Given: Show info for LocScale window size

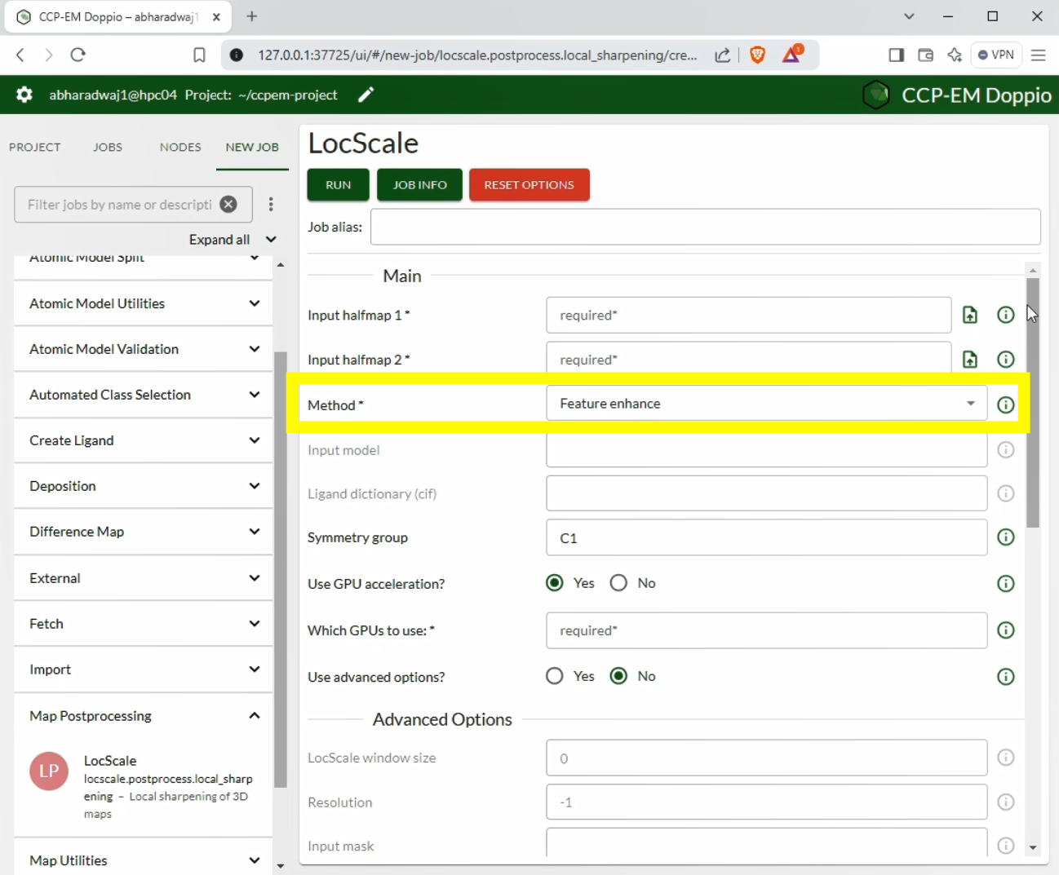Looking at the screenshot, I should [1006, 758].
